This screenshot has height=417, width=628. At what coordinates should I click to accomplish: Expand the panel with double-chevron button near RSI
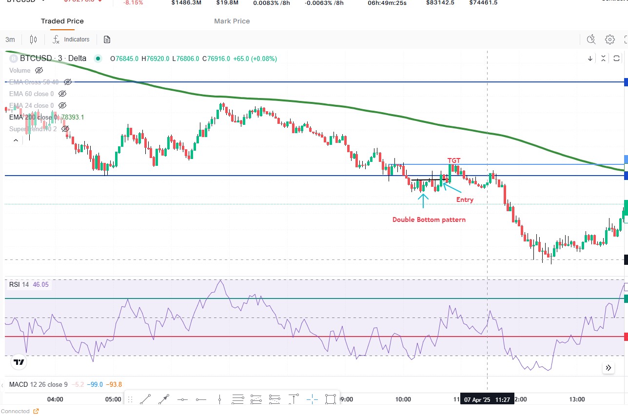608,368
